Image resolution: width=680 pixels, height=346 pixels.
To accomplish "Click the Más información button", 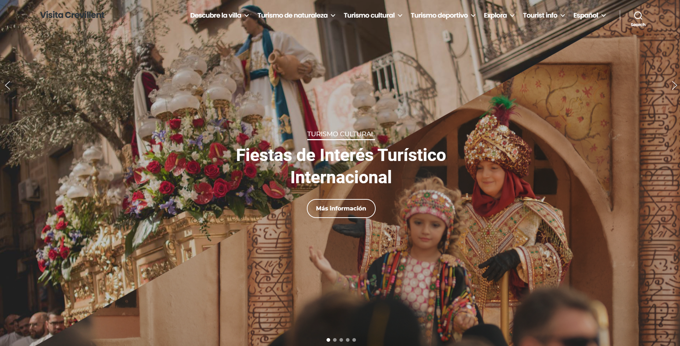I will tap(341, 208).
